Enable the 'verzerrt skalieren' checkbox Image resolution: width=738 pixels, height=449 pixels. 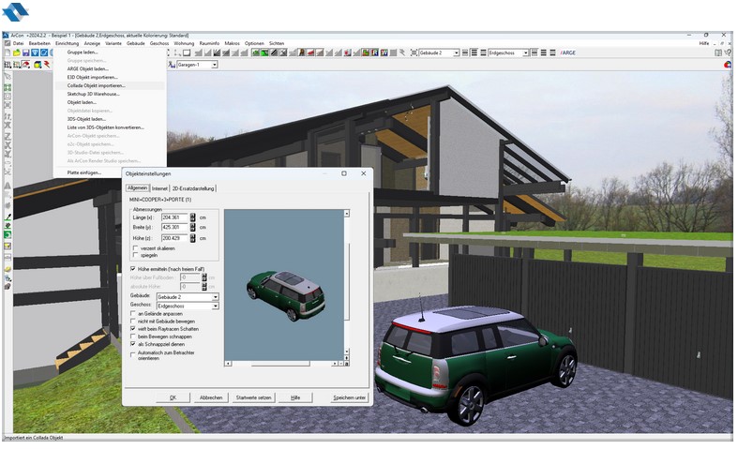[x=136, y=248]
